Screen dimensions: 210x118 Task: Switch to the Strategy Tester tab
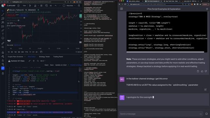[x=44, y=57]
